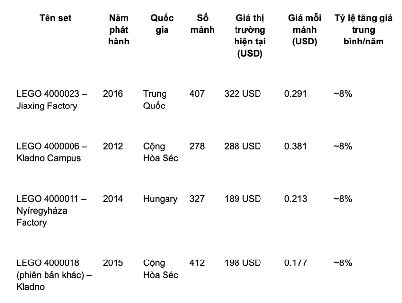This screenshot has height=303, width=402.
Task: Click 'Tỷ lệ tăng giá trung bình/năm' header
Action: click(363, 30)
